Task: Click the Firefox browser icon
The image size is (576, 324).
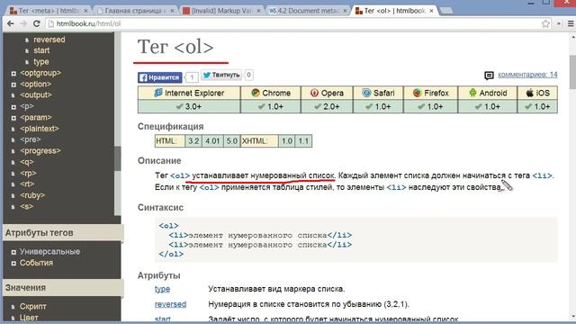Action: click(417, 93)
